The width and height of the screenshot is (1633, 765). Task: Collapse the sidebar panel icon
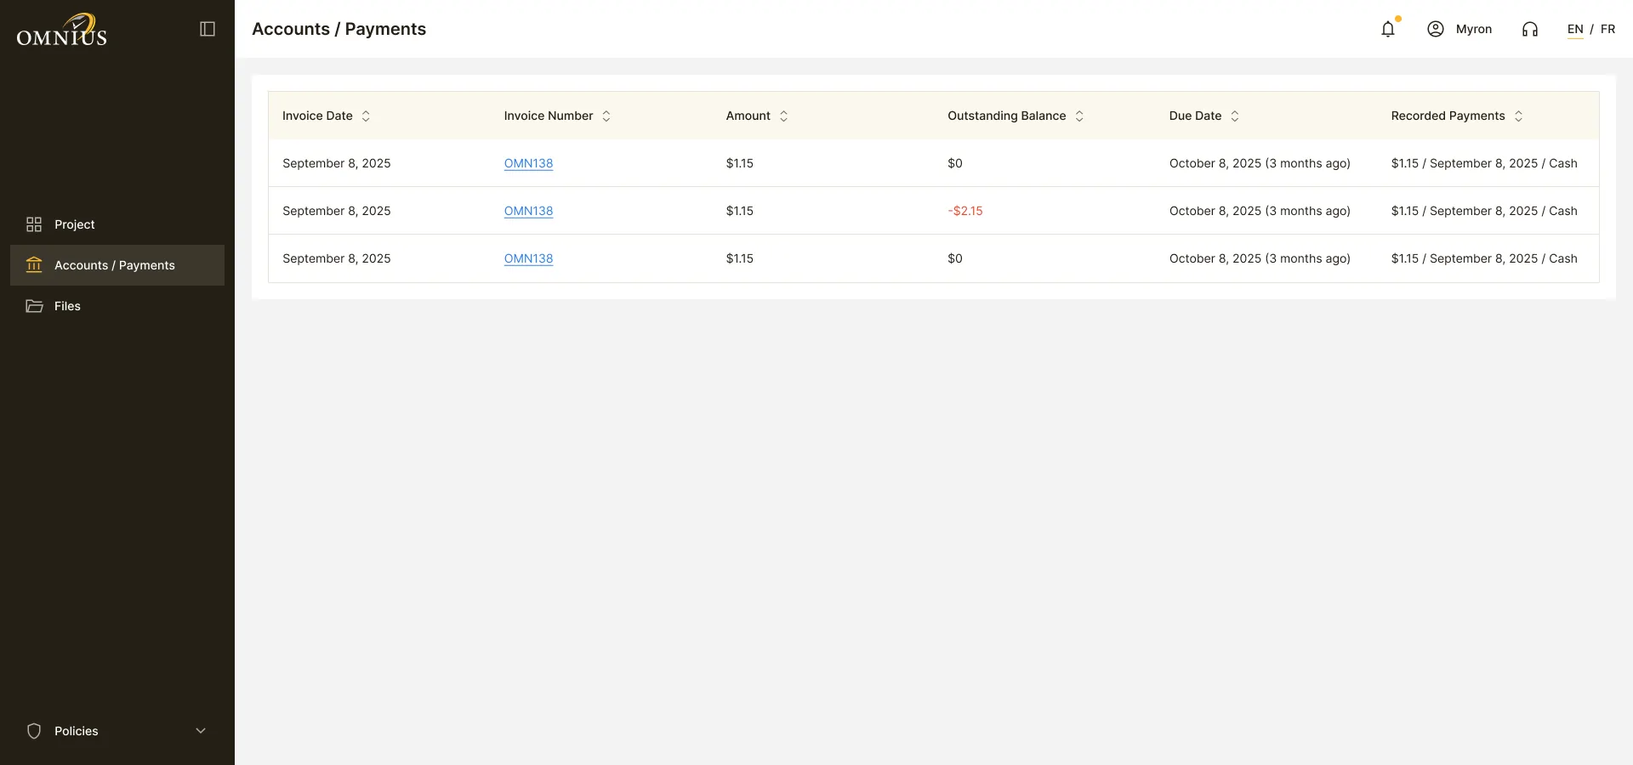click(x=208, y=29)
